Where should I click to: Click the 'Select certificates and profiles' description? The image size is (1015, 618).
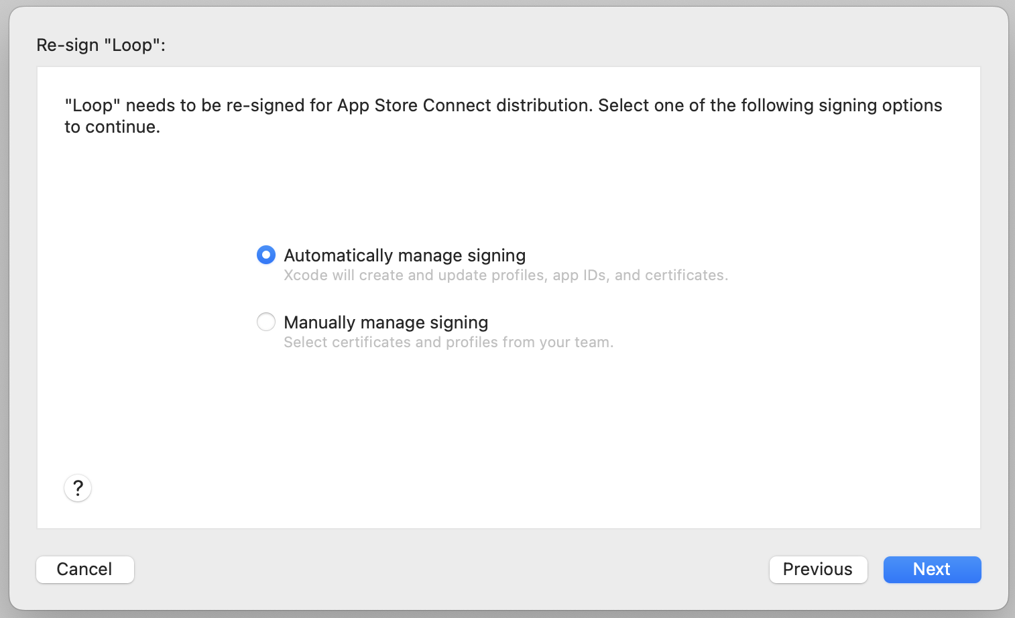(x=449, y=343)
